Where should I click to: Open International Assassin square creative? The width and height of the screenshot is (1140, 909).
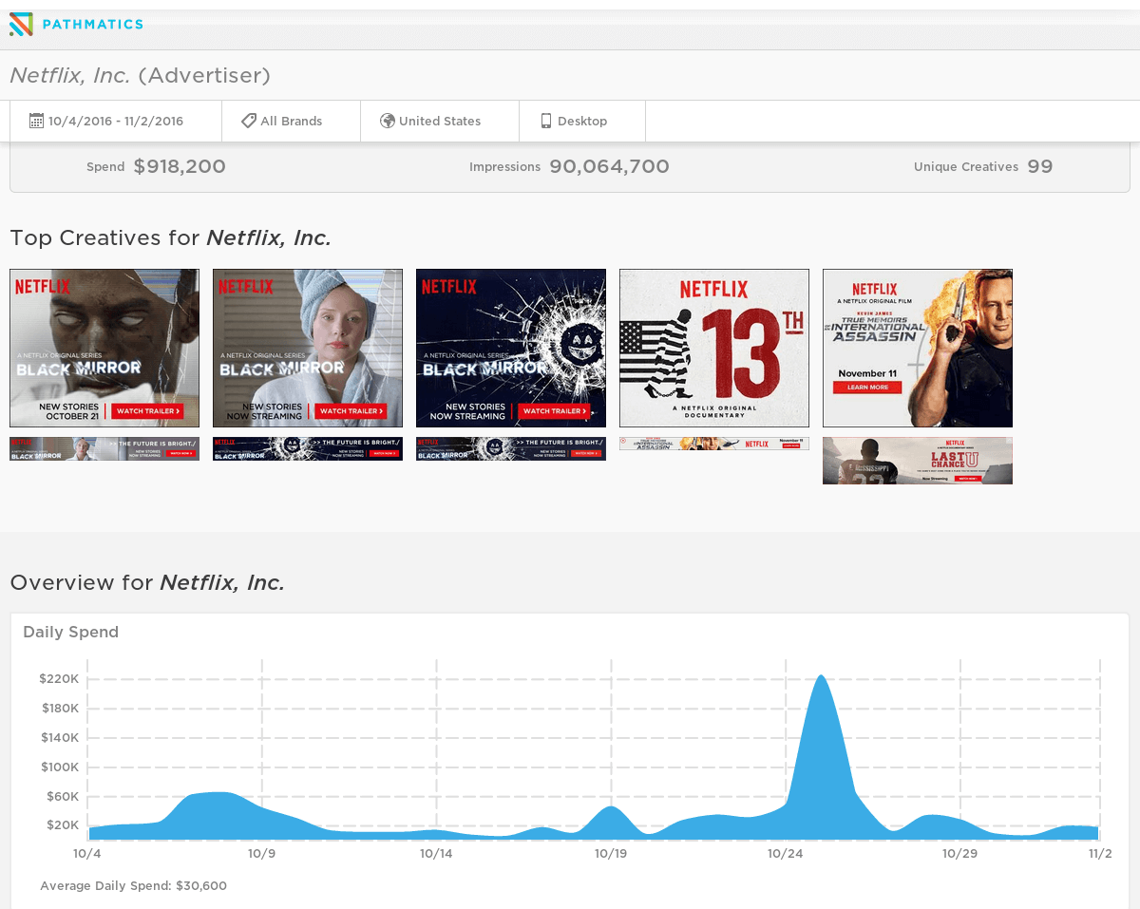(x=918, y=348)
